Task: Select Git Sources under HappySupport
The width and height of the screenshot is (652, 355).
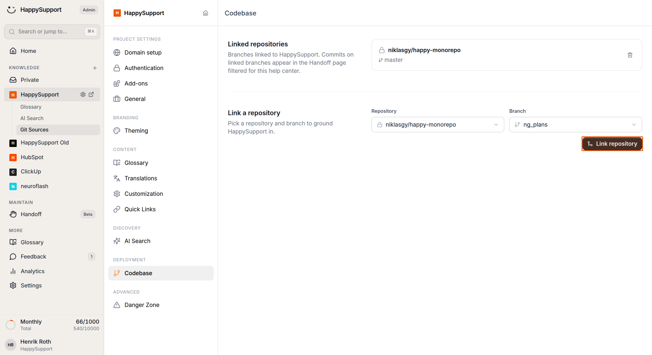Action: click(x=58, y=130)
